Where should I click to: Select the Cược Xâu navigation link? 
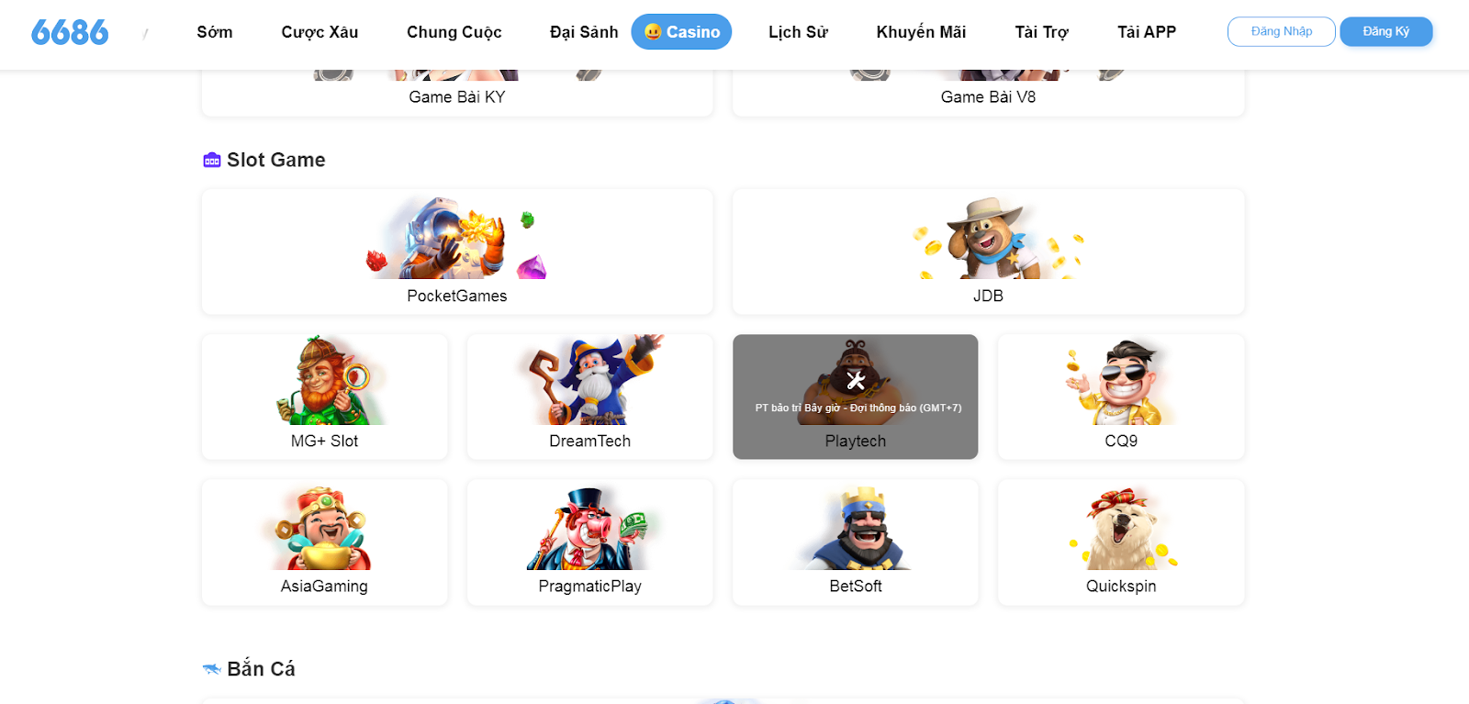[320, 32]
